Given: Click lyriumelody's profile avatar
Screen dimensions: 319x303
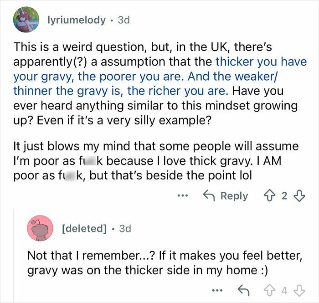Looking at the screenshot, I should pos(26,20).
